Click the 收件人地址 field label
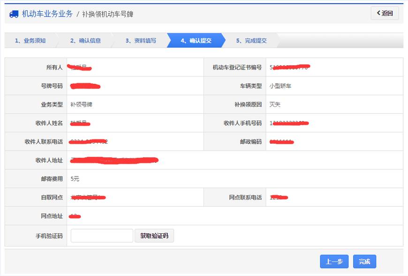408x276 pixels. pyautogui.click(x=49, y=161)
